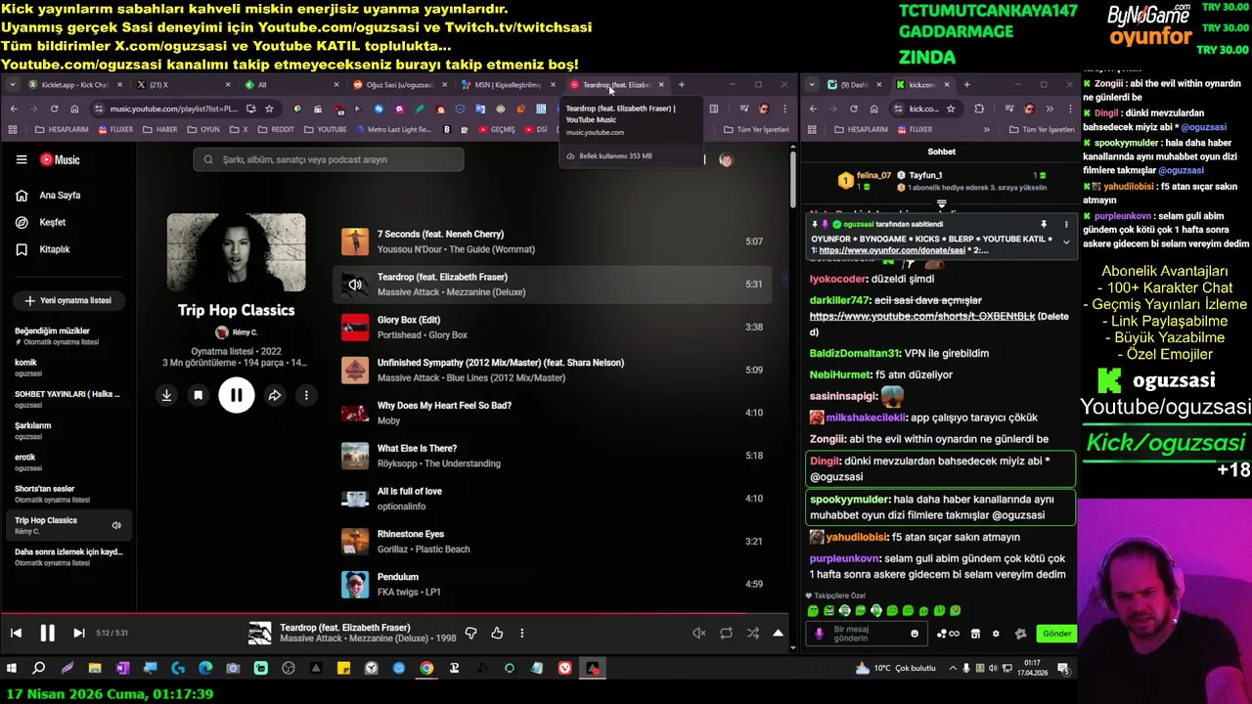The height and width of the screenshot is (704, 1252).
Task: Open the Windows taskbar search icon
Action: 39,668
